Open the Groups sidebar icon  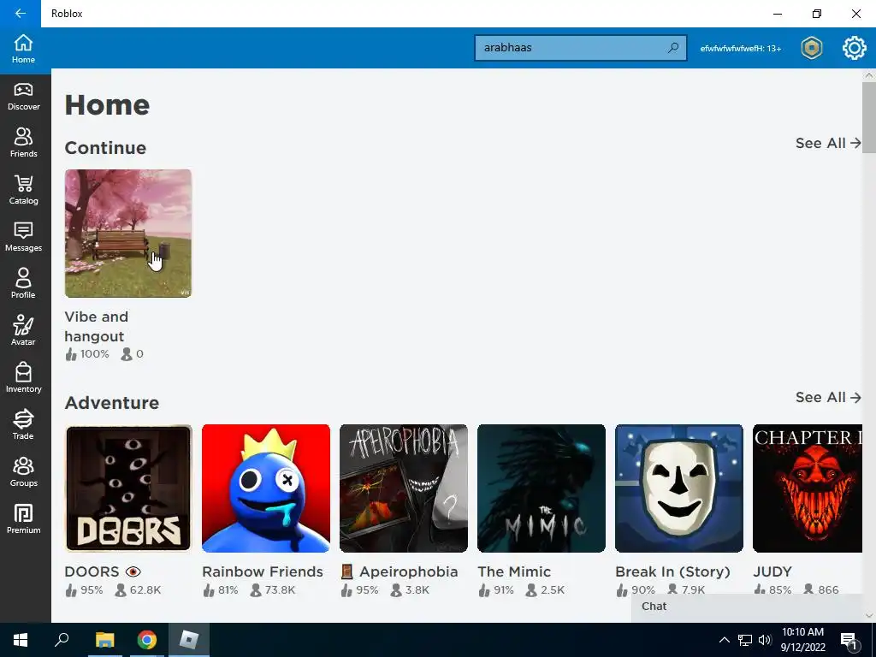click(x=23, y=472)
